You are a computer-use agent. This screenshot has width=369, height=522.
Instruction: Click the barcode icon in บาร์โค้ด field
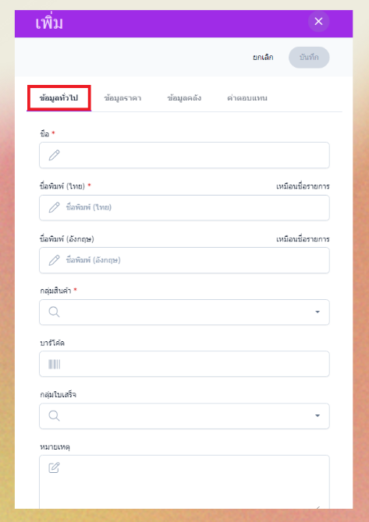pos(55,364)
